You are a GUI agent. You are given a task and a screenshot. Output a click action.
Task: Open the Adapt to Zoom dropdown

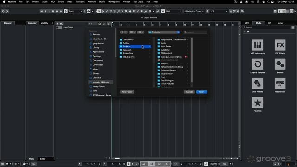(194, 11)
